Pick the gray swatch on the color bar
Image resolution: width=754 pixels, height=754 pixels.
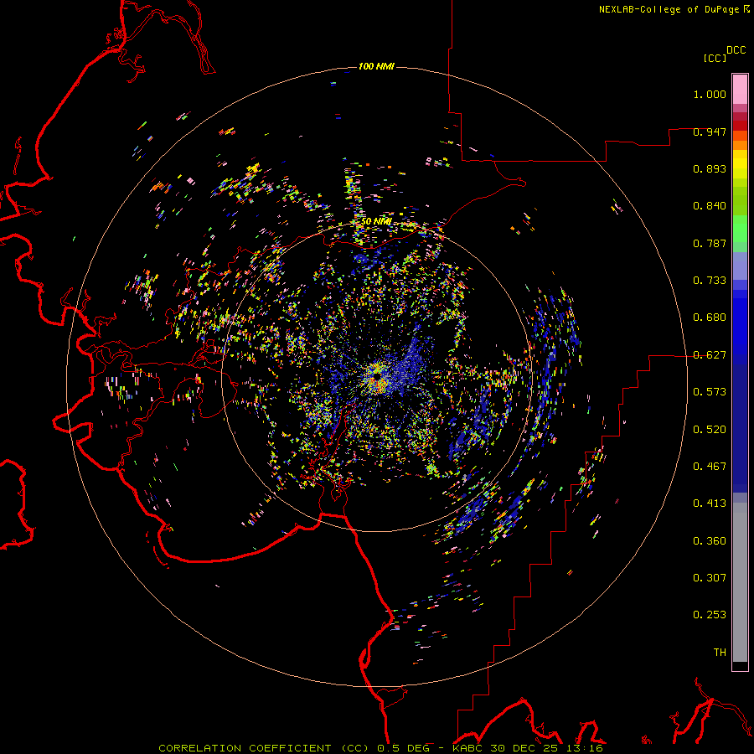click(x=740, y=582)
